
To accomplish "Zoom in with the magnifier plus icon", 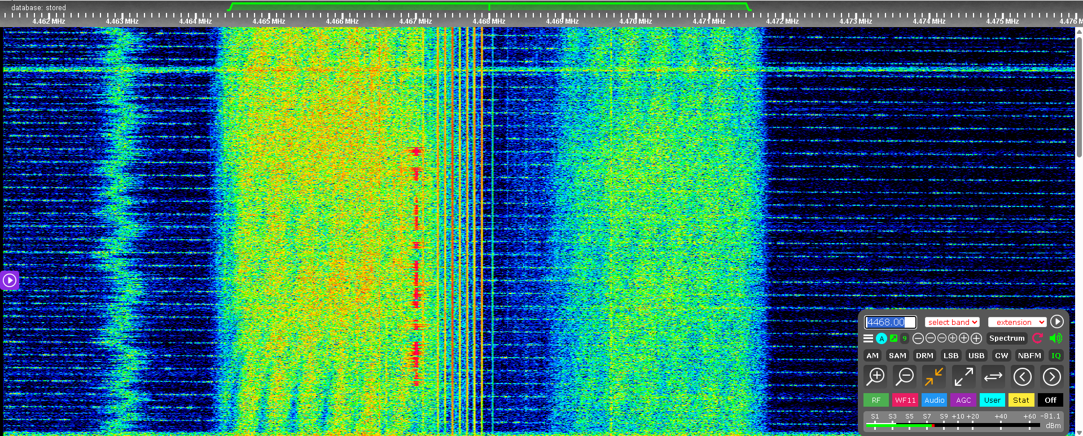I will [x=876, y=376].
